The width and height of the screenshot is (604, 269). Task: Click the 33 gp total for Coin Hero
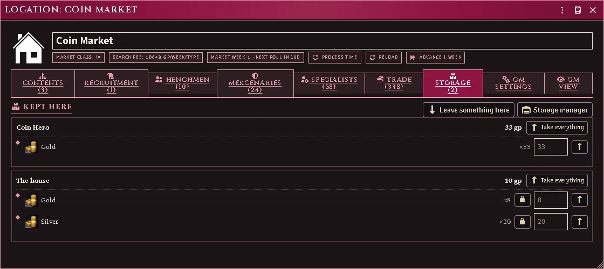pyautogui.click(x=513, y=128)
